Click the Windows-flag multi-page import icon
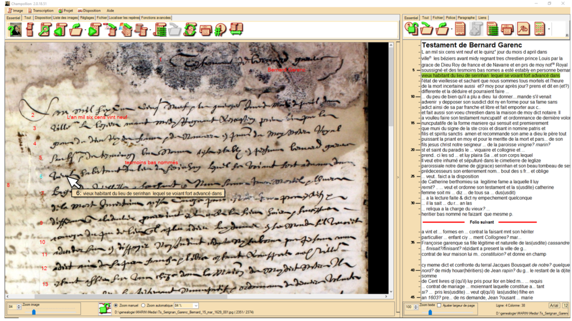The height and width of the screenshot is (321, 572). [126, 30]
